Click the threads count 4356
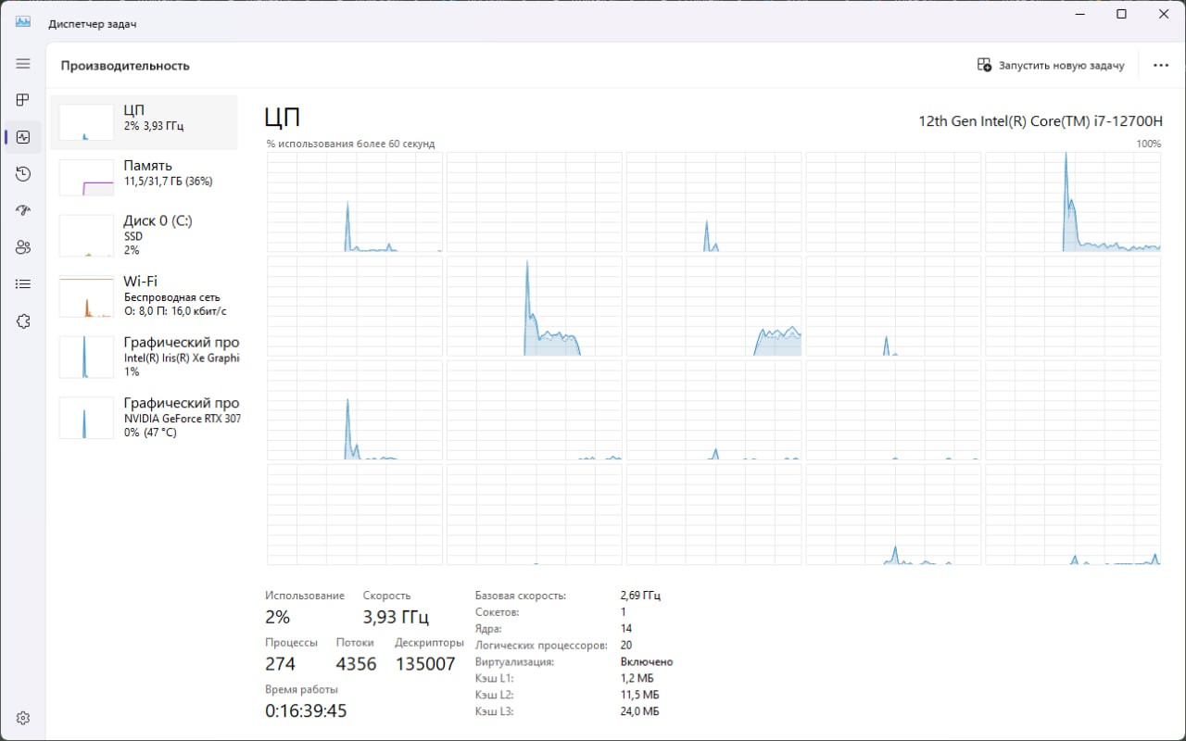The height and width of the screenshot is (741, 1186). click(356, 664)
